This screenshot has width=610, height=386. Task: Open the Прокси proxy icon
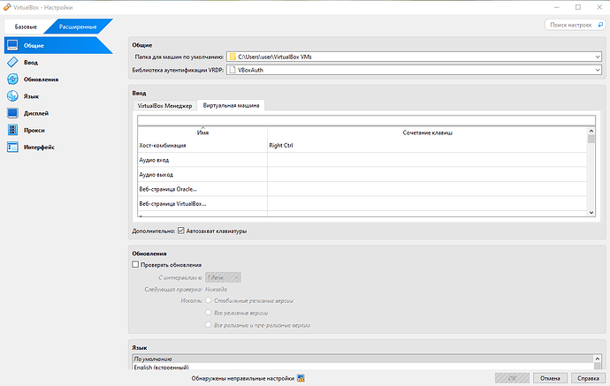tap(12, 130)
